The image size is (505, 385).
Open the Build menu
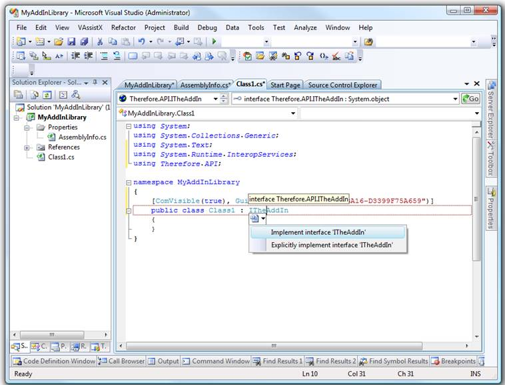click(x=181, y=28)
